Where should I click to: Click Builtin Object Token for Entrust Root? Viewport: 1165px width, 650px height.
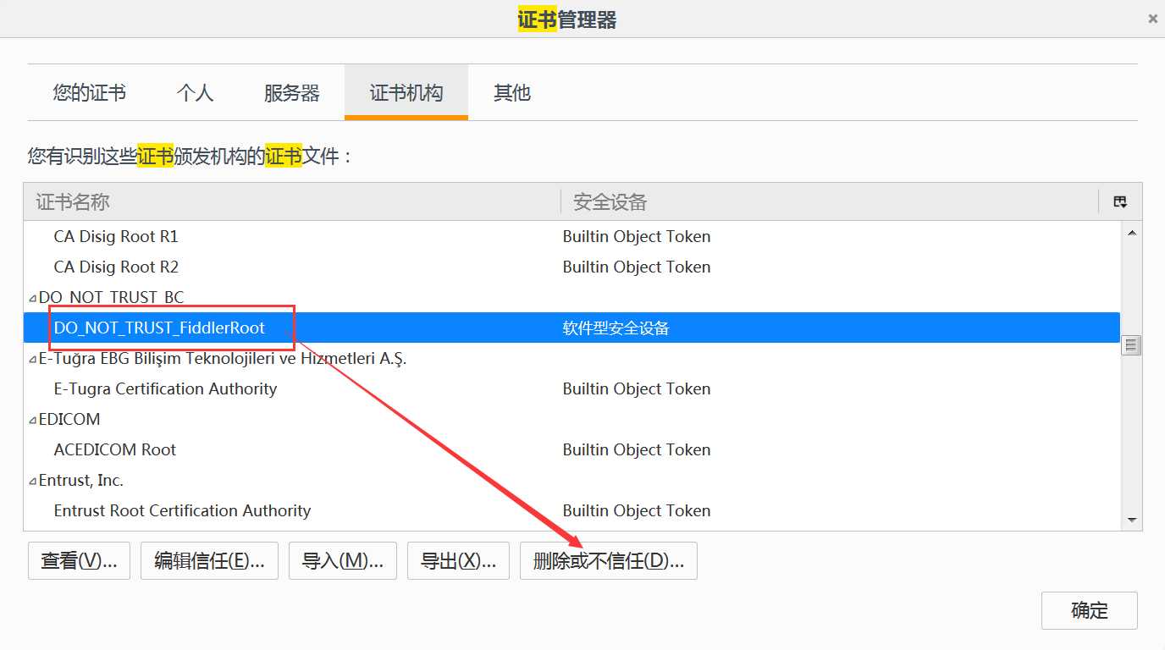click(637, 510)
